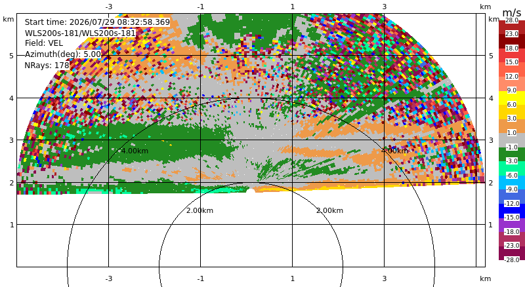
Task: Click the blue -15.0 colorbar label
Action: point(512,217)
